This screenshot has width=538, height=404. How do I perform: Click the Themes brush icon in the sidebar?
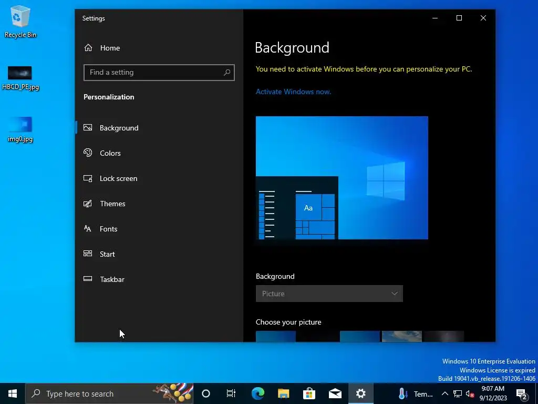[88, 204]
